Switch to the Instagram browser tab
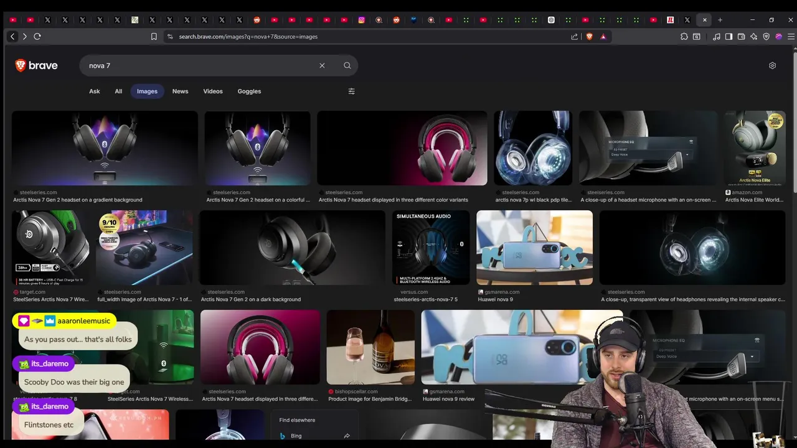This screenshot has width=797, height=448. [x=361, y=20]
